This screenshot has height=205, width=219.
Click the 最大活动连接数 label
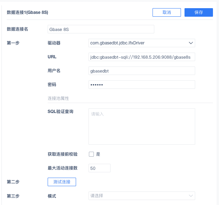click(x=63, y=168)
